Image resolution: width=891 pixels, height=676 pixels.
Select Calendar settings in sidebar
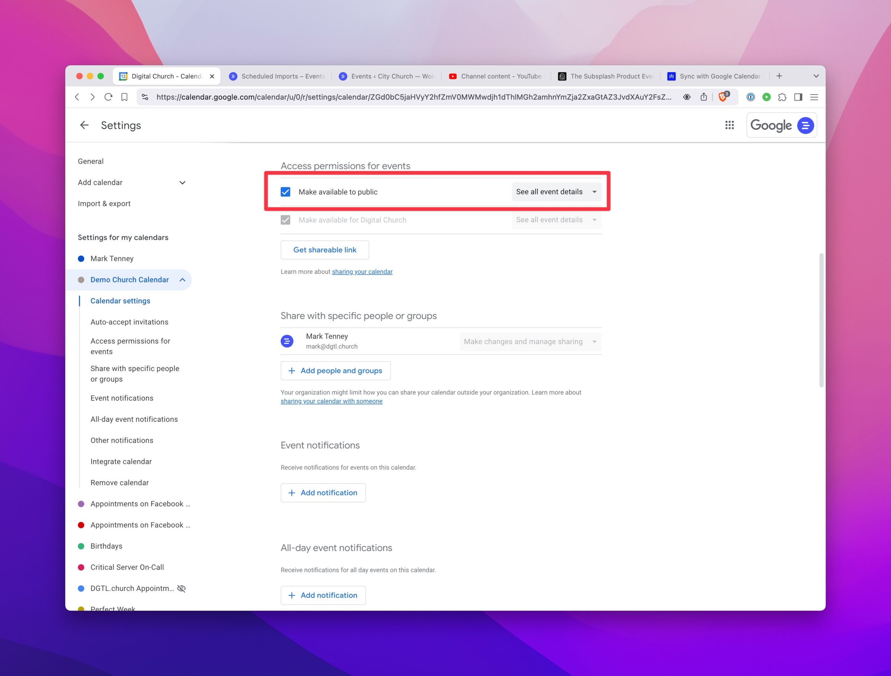pyautogui.click(x=120, y=301)
